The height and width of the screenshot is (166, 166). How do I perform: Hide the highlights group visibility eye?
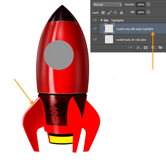[x=95, y=20]
